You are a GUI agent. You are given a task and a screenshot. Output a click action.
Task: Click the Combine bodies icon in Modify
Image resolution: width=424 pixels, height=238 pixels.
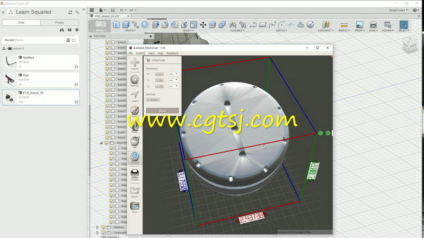coord(222,25)
